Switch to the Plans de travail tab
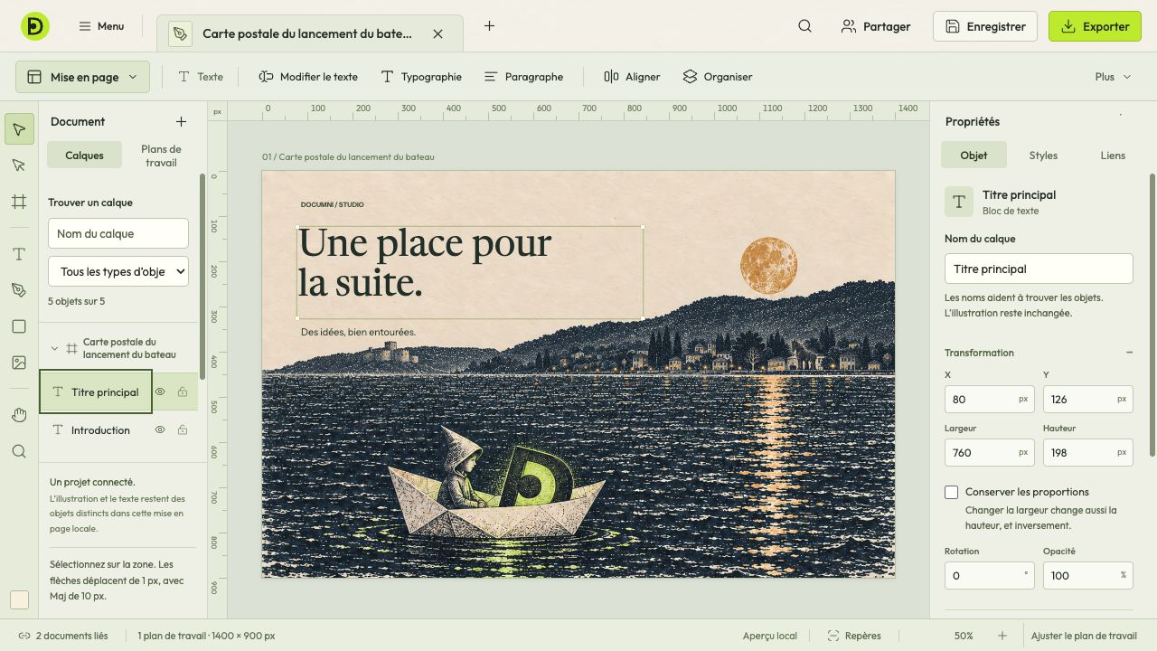1157x651 pixels. coord(161,156)
